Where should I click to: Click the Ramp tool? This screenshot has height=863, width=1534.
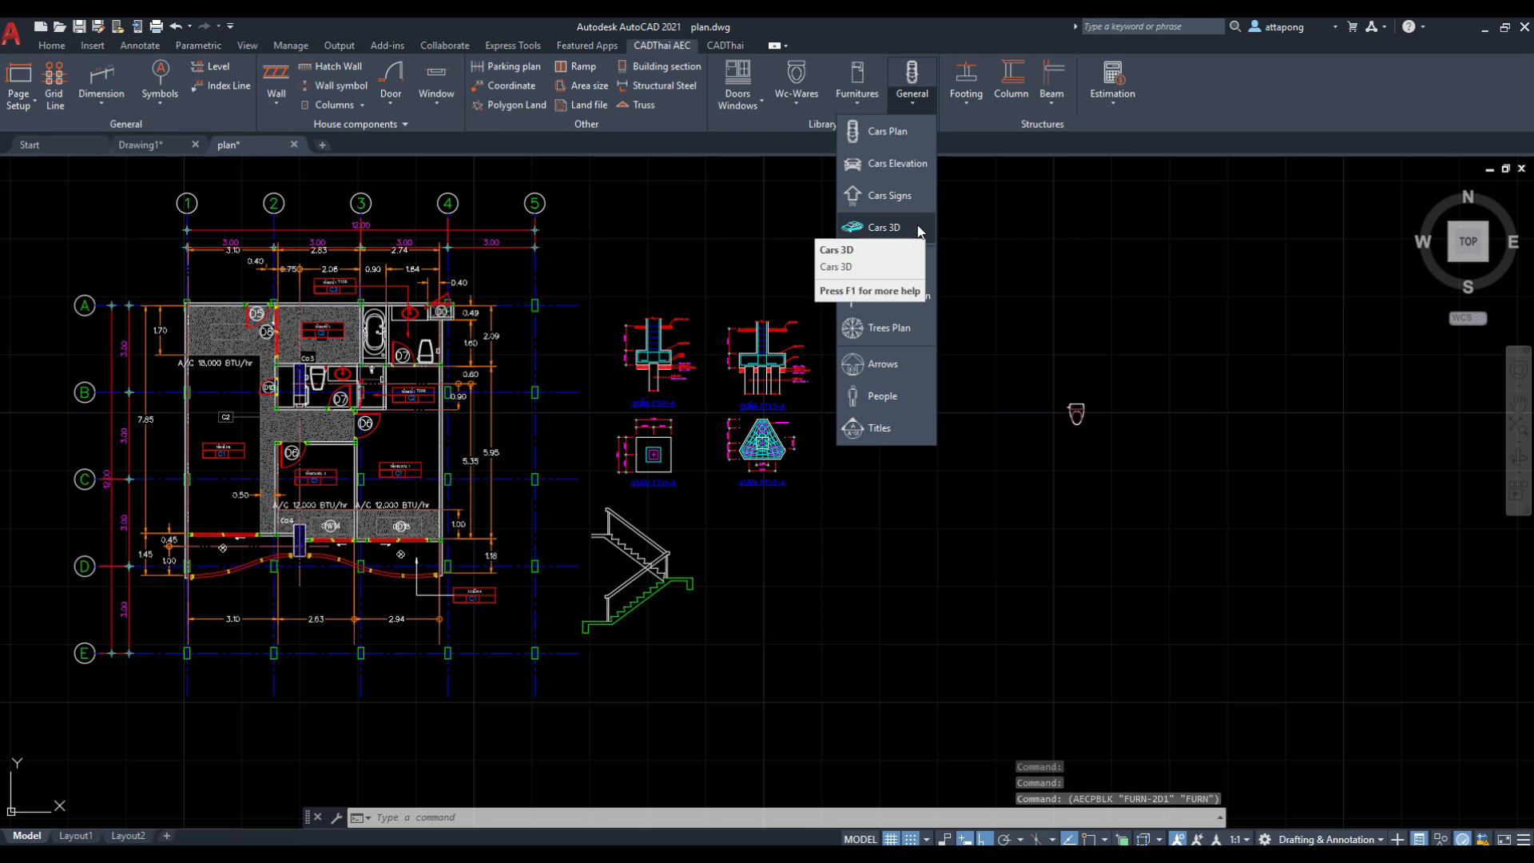click(575, 66)
